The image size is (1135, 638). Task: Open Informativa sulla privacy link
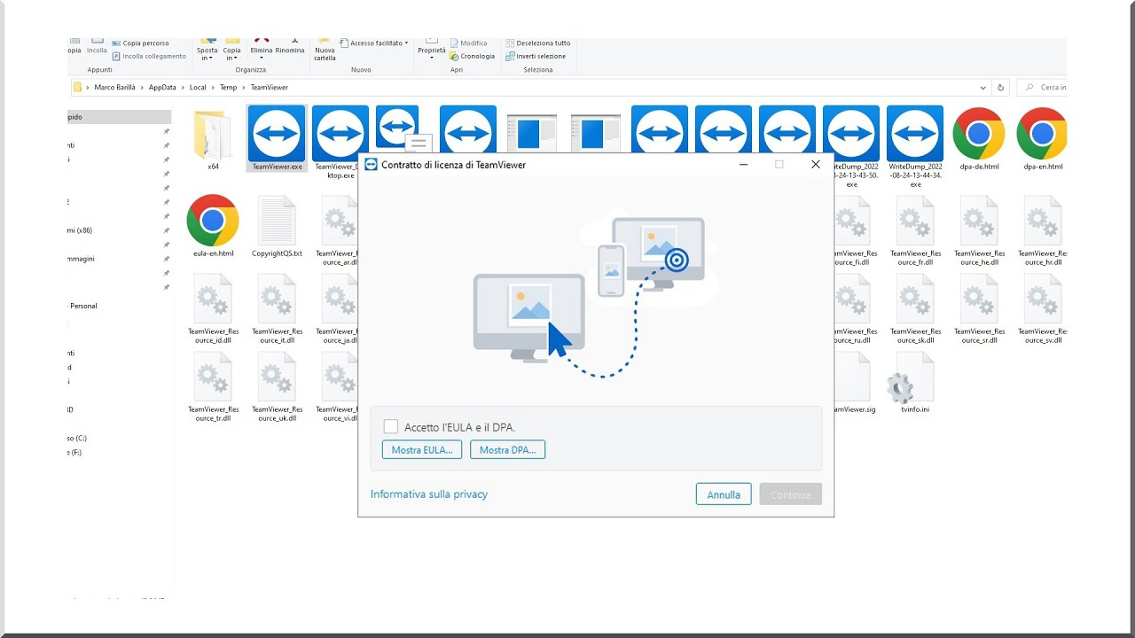pos(429,494)
